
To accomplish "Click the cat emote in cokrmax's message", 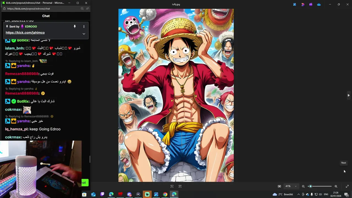I will pyautogui.click(x=27, y=110).
